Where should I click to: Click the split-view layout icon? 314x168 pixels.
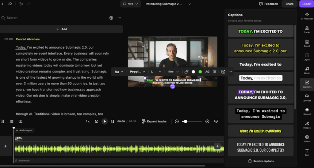pos(21,121)
